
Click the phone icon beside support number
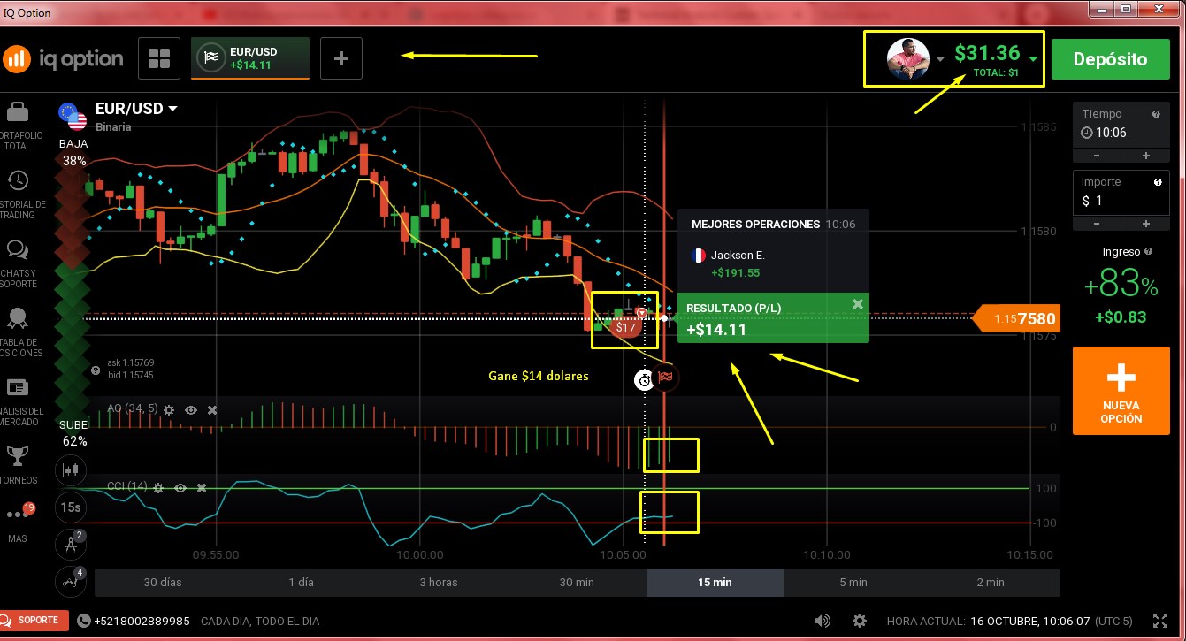(84, 621)
